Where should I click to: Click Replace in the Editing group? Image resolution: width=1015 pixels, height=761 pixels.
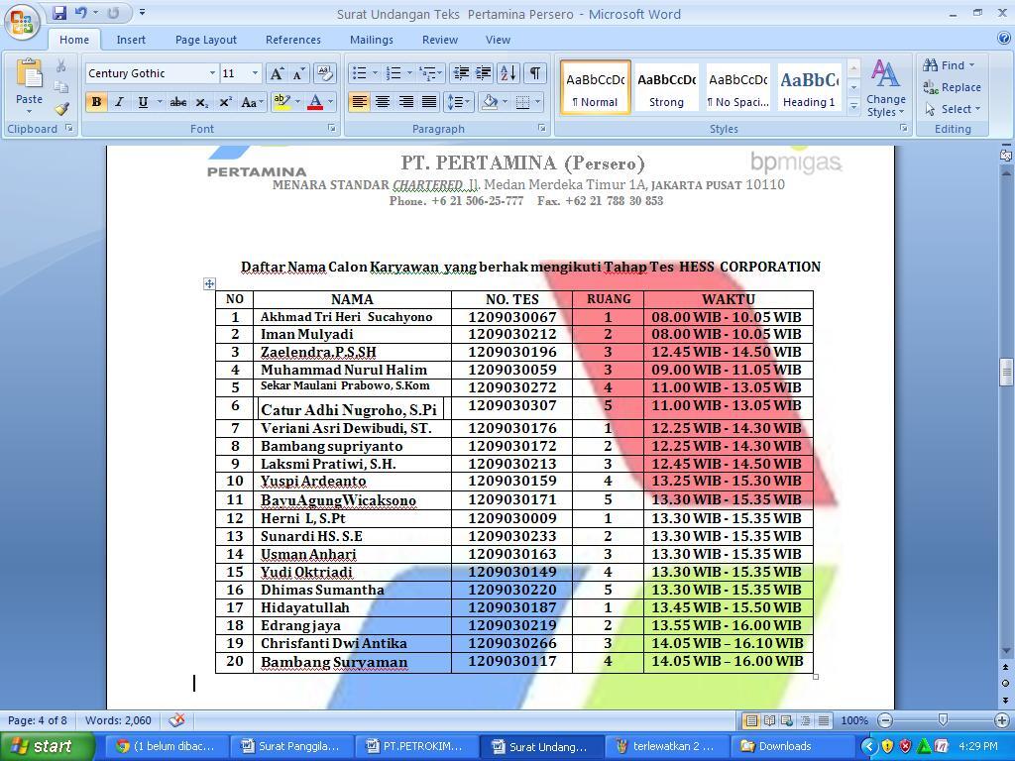(x=952, y=87)
